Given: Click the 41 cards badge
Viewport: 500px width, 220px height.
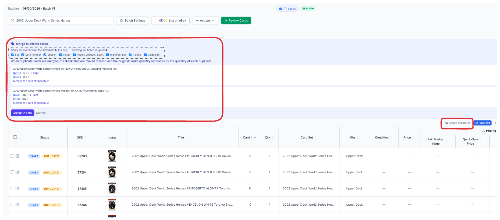Looking at the screenshot, I should (x=287, y=8).
